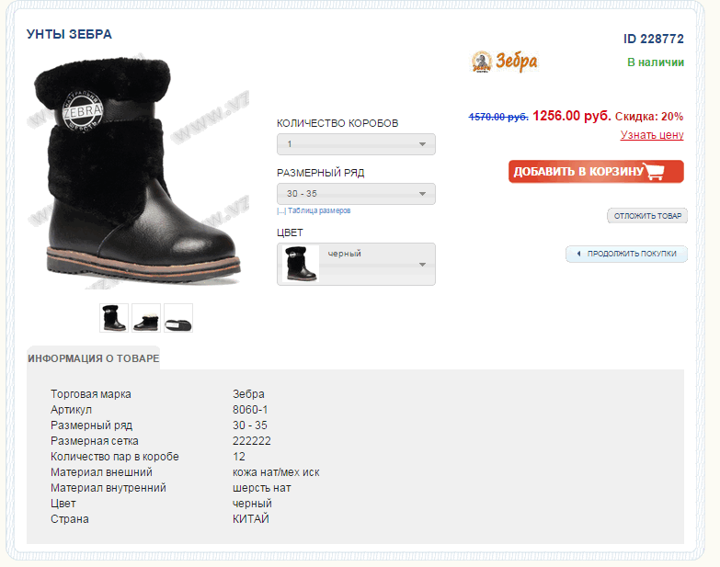The image size is (720, 567).
Task: Open the Количество коробов dropdown
Action: point(356,144)
